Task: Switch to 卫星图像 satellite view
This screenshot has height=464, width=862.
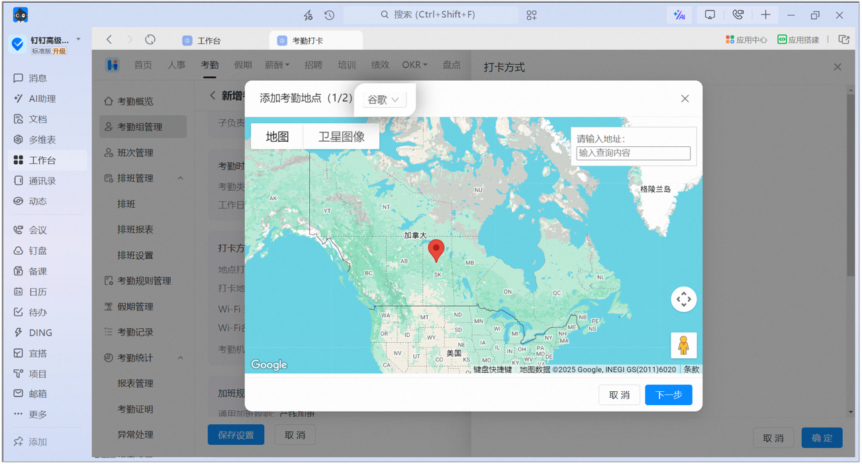Action: tap(341, 136)
